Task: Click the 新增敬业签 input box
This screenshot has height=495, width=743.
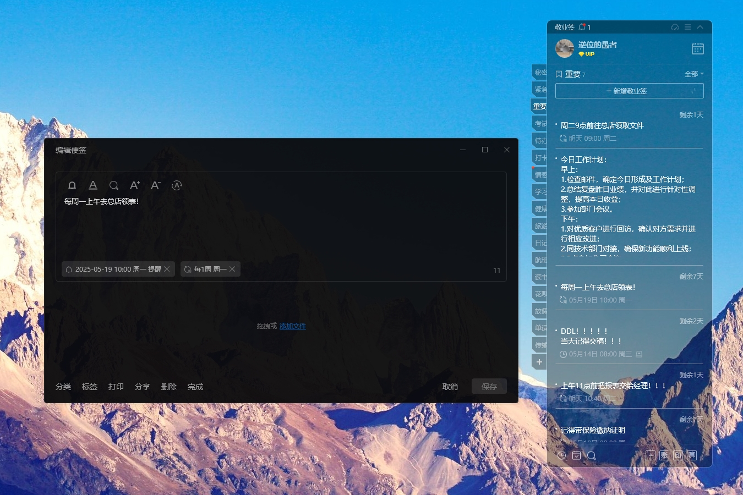Action: tap(629, 91)
